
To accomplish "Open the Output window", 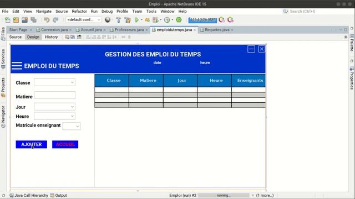I will pos(58,195).
